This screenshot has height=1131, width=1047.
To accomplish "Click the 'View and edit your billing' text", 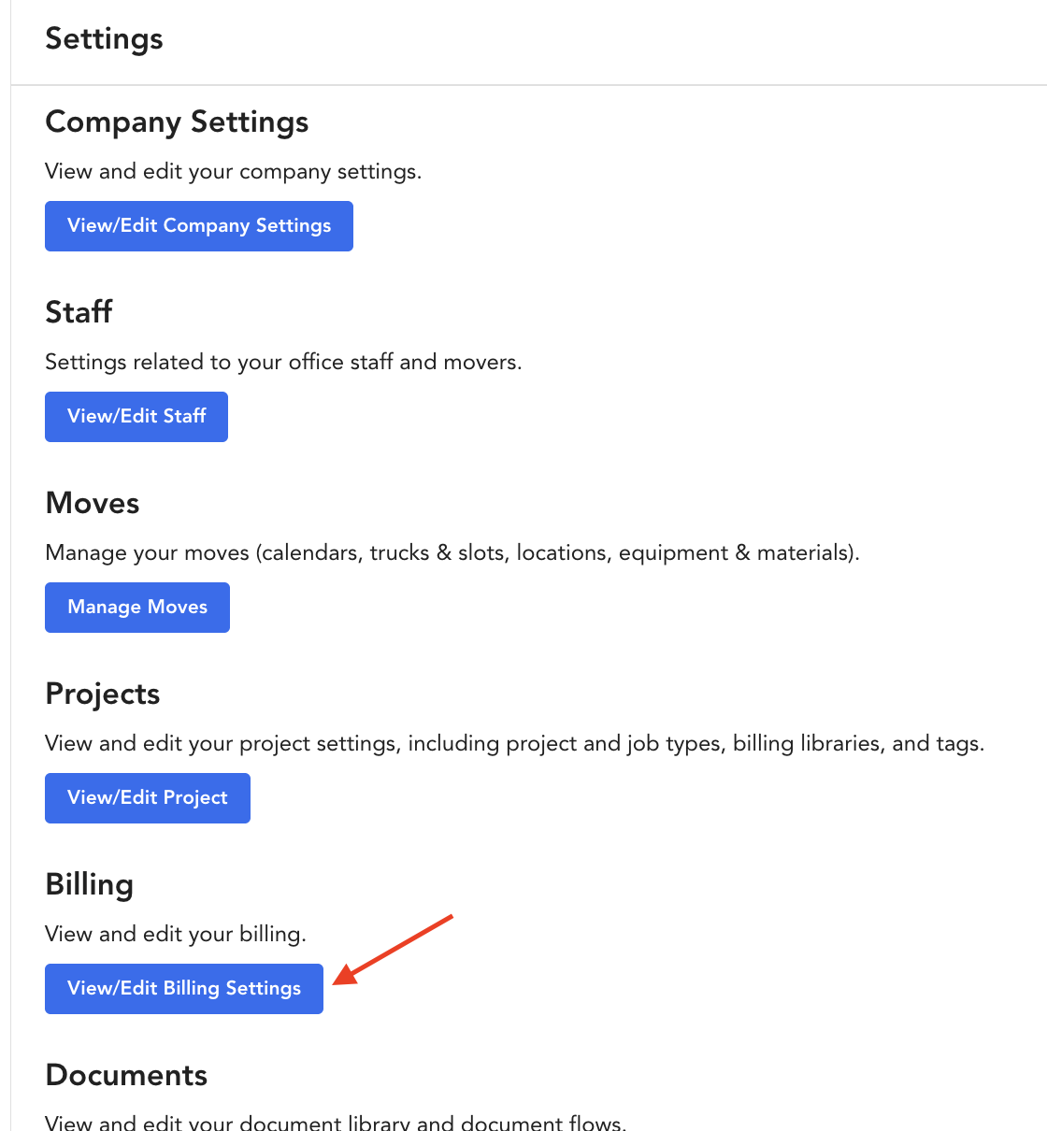I will 176,935.
